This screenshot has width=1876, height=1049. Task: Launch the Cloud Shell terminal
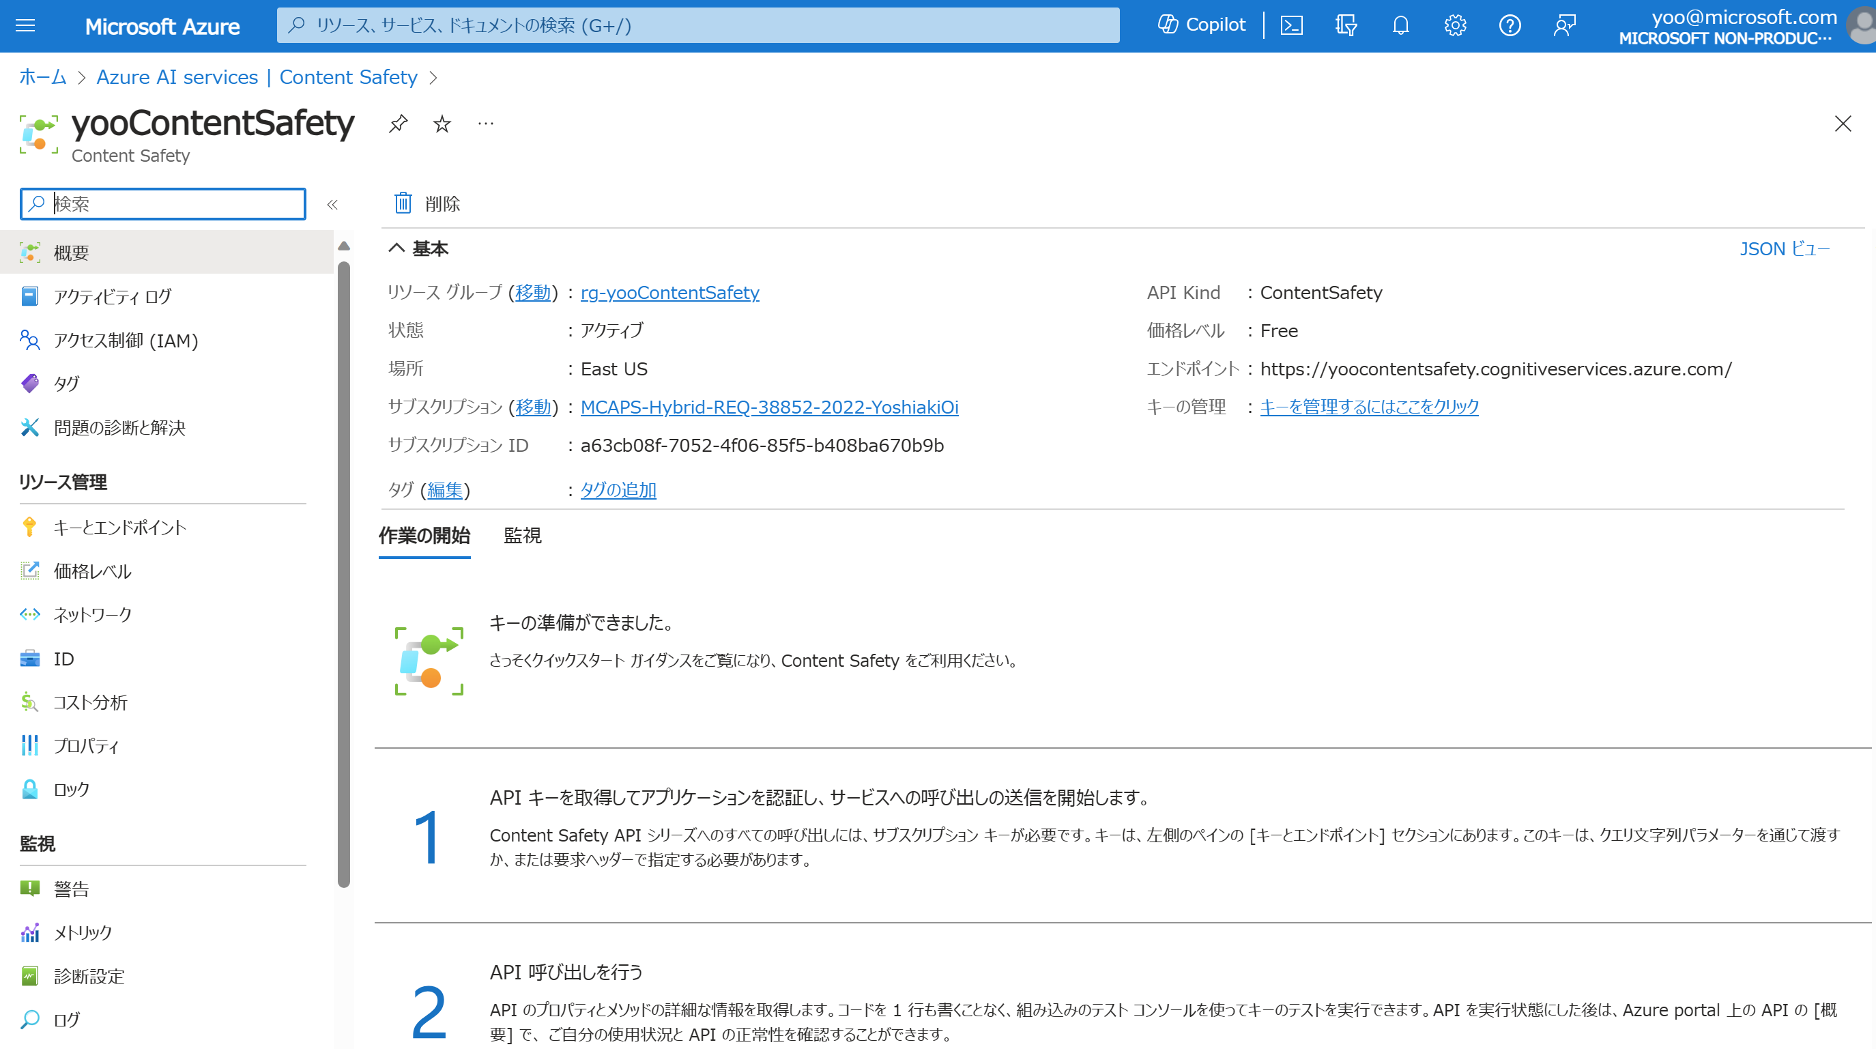click(1291, 25)
